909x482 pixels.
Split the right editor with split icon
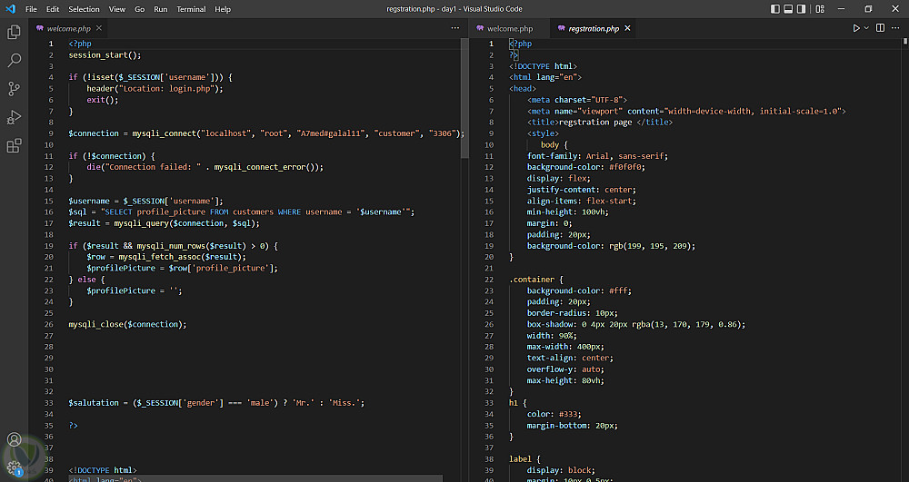pos(879,28)
